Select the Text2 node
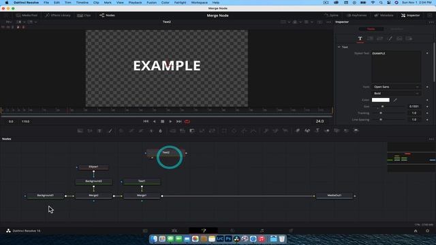The image size is (436, 245). click(166, 152)
